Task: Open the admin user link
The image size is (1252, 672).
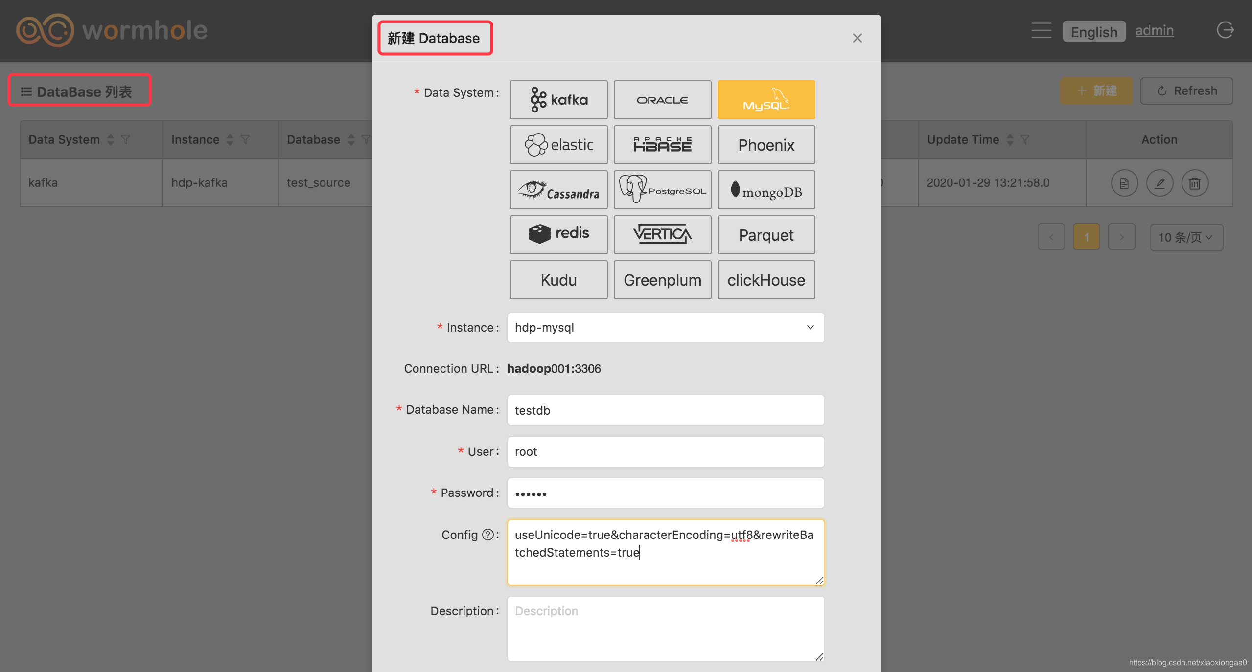Action: pos(1154,30)
